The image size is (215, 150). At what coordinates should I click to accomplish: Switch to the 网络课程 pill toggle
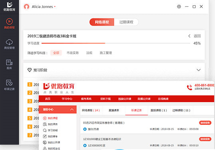102,22
